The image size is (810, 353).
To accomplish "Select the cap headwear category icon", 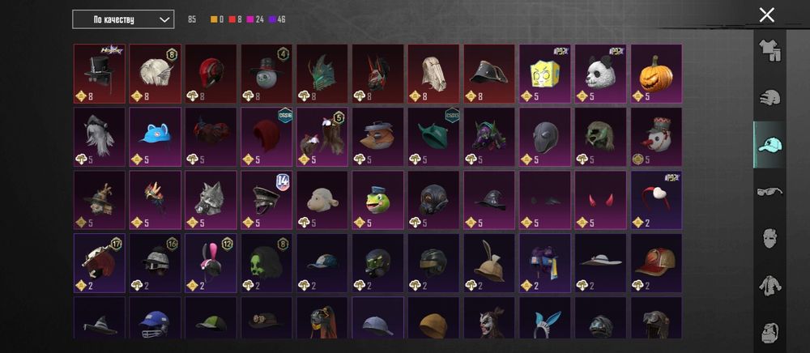I will tap(769, 145).
